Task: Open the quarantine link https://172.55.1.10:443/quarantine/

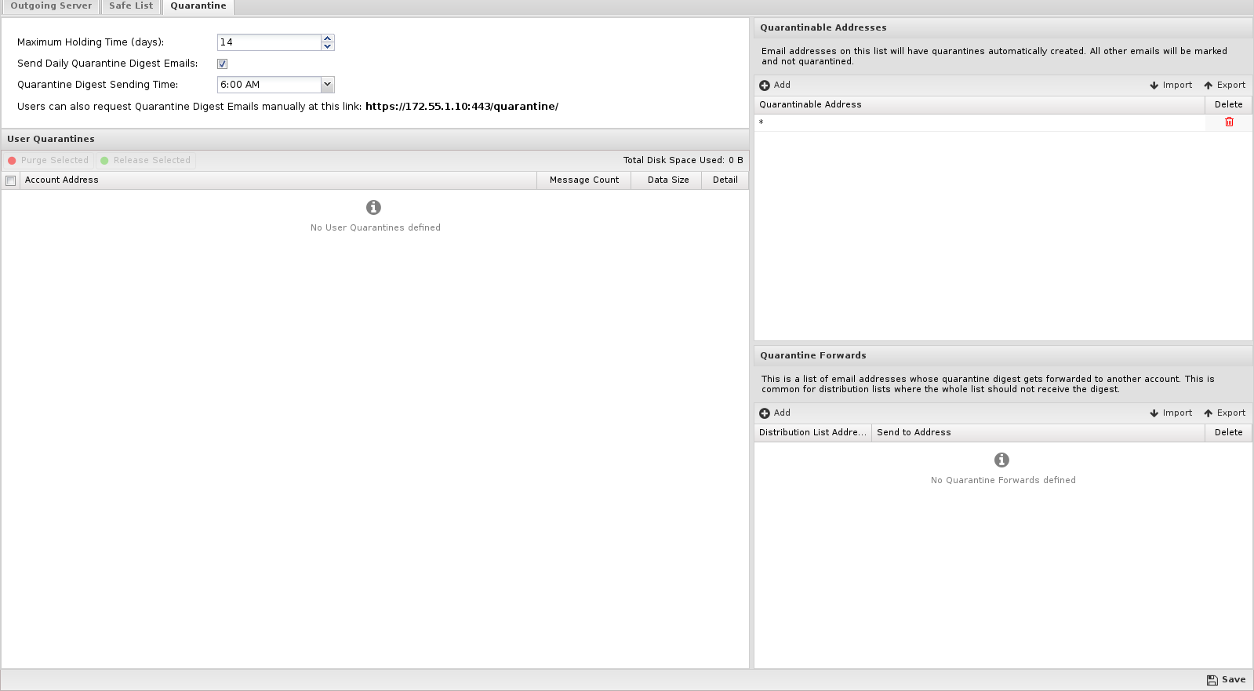Action: click(x=462, y=107)
